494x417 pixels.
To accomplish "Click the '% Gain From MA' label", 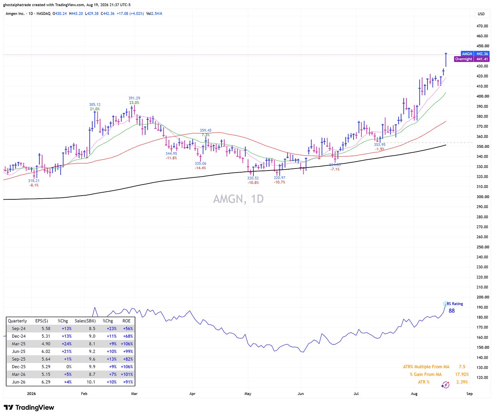I will click(x=425, y=374).
